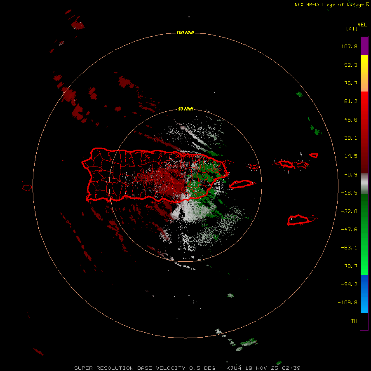Click the 50 NMI range ring label
Screen dimensions: 371x371
click(x=185, y=109)
